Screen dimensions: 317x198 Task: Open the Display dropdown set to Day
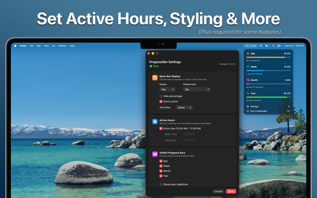pos(167,89)
